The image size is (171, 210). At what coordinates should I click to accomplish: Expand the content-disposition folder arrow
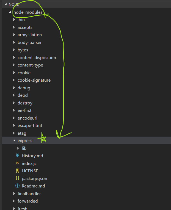click(x=14, y=57)
